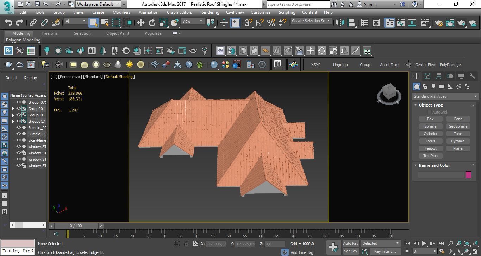Click the Ungroup toolbar button
The height and width of the screenshot is (256, 481).
(340, 65)
